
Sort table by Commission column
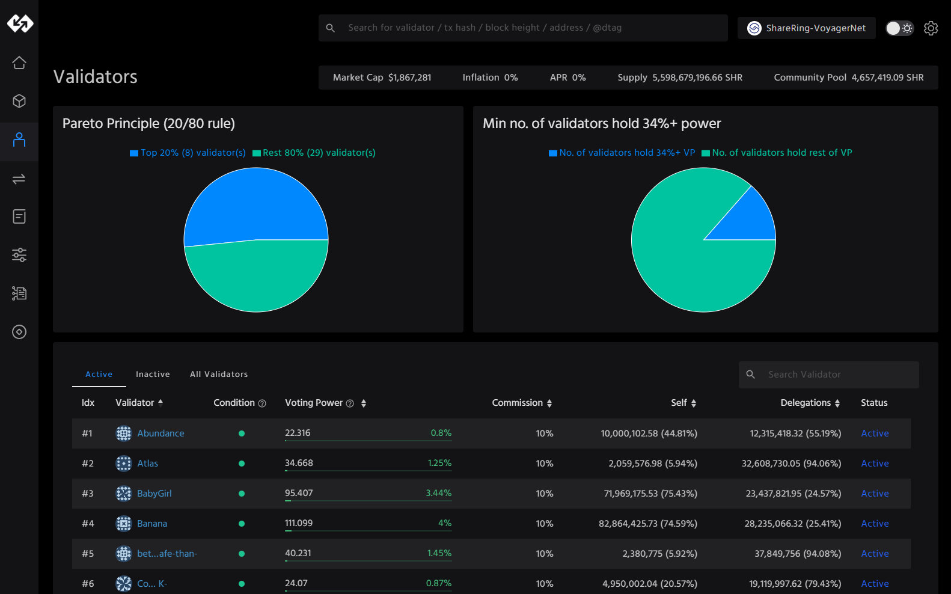click(x=522, y=403)
